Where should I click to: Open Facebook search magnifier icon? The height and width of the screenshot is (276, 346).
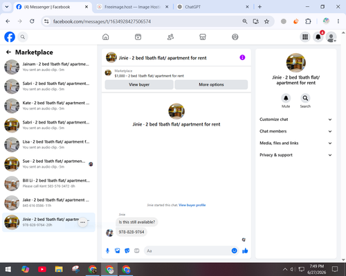pos(23,37)
